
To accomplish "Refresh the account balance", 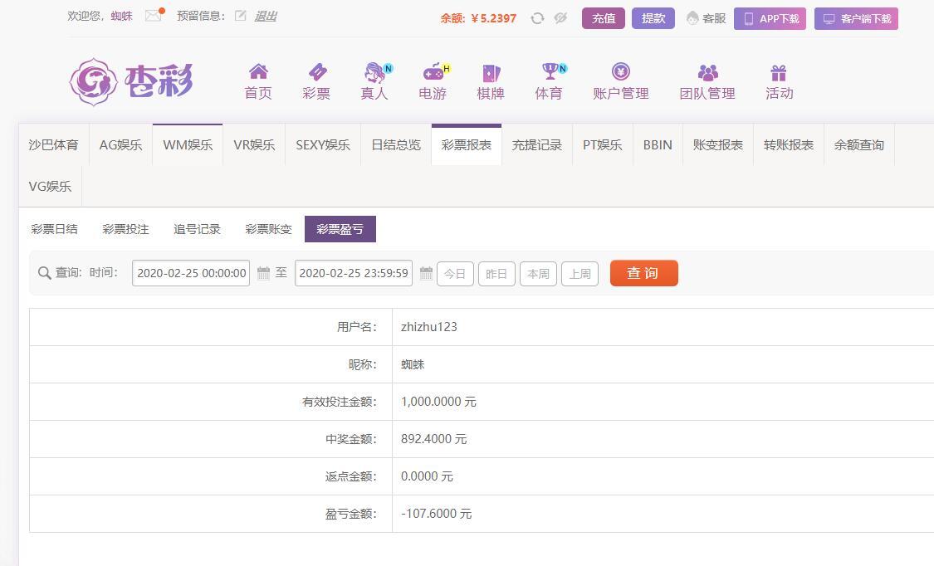I will pos(537,18).
